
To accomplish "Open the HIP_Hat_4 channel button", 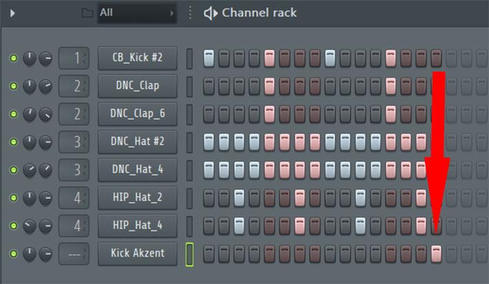I will pos(137,226).
